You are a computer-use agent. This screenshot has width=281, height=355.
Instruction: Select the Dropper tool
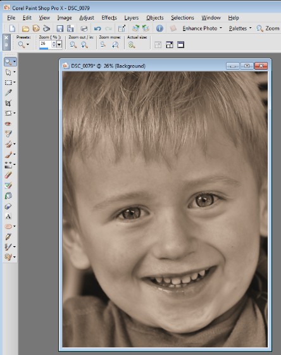8,92
